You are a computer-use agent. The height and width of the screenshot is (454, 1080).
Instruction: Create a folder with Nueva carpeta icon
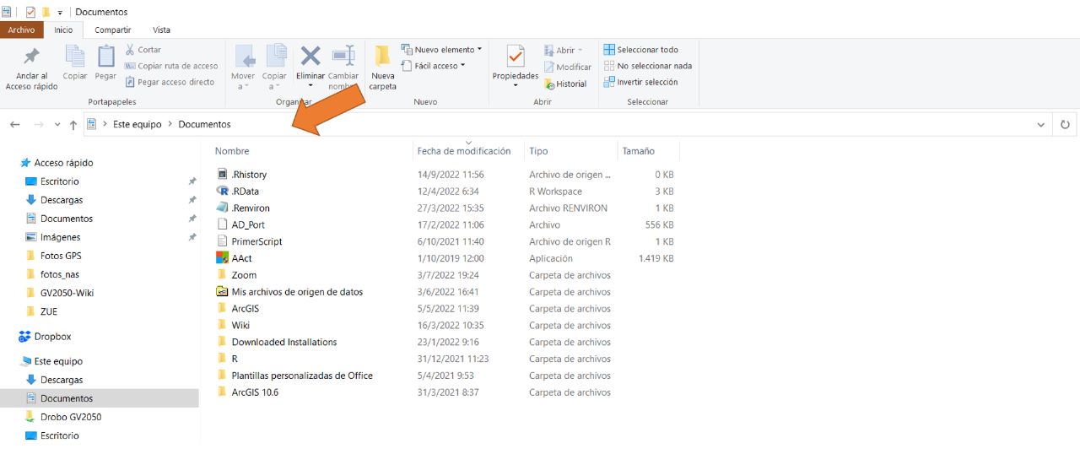382,57
